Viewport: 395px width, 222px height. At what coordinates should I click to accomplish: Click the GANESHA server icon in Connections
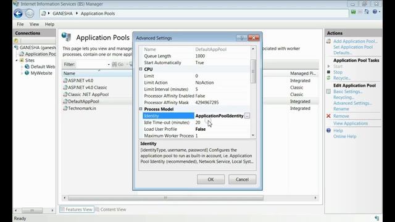[x=17, y=47]
